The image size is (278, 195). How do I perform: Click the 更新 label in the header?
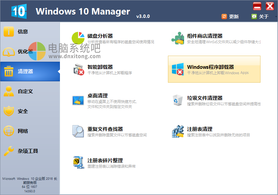coord(234,17)
